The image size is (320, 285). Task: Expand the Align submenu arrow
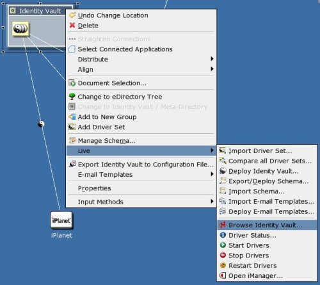pos(212,69)
